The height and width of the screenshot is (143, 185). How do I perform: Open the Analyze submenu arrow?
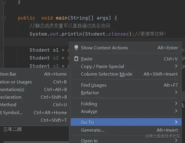point(176,111)
